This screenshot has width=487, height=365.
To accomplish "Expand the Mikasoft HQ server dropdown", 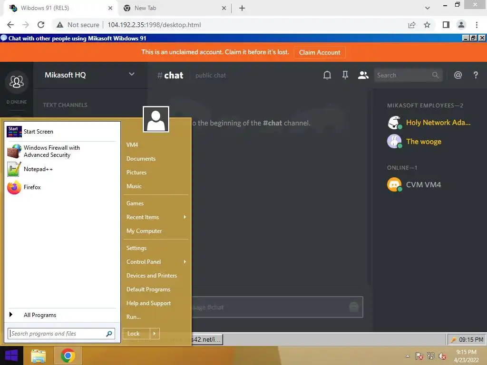I will pos(132,74).
